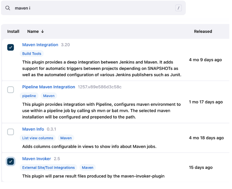Click the External Site/Tool Integrations tag
The image size is (232, 189).
48,168
